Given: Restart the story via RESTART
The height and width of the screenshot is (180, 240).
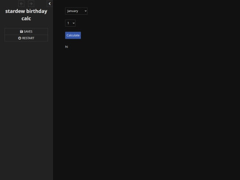Looking at the screenshot, I should 26,38.
